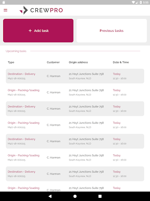Tap the Android back navigation icon
150x201 pixels.
[50, 196]
